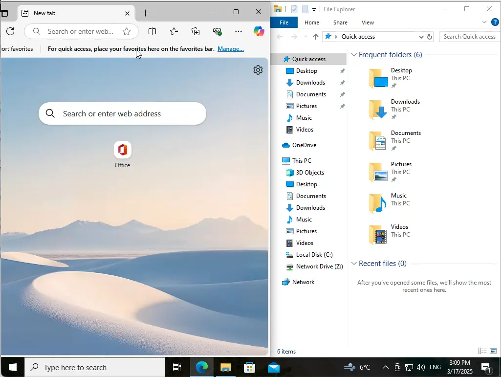Viewport: 501px width, 377px height.
Task: Open new tab page settings gear
Action: 258,70
